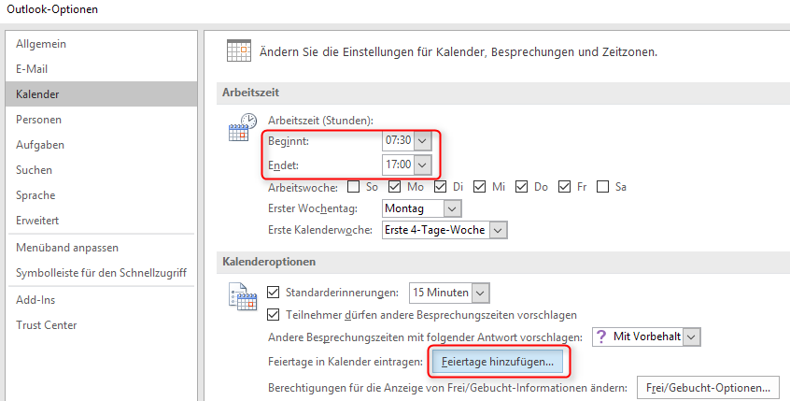Open the Endet time dropdown arrow
The height and width of the screenshot is (401, 790).
point(423,165)
